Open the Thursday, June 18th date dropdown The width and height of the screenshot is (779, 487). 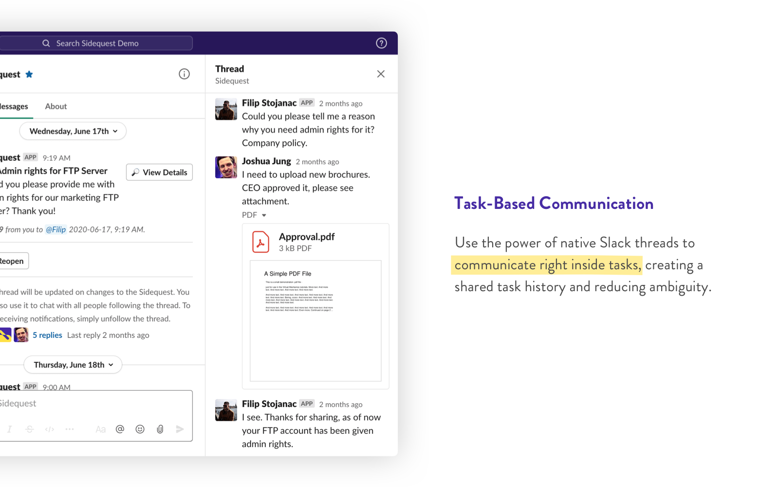(x=72, y=364)
